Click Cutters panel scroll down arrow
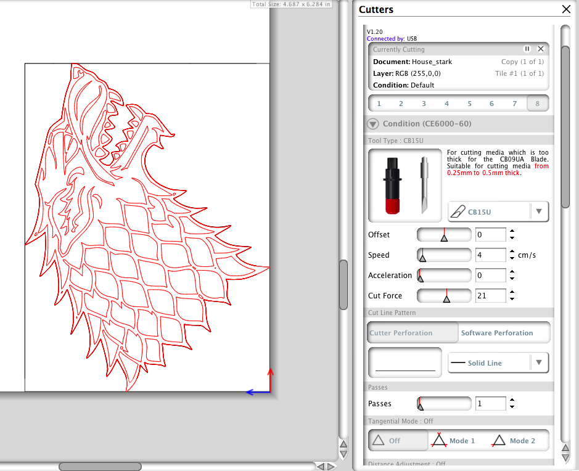Screen dimensions: 579x471 (565, 457)
